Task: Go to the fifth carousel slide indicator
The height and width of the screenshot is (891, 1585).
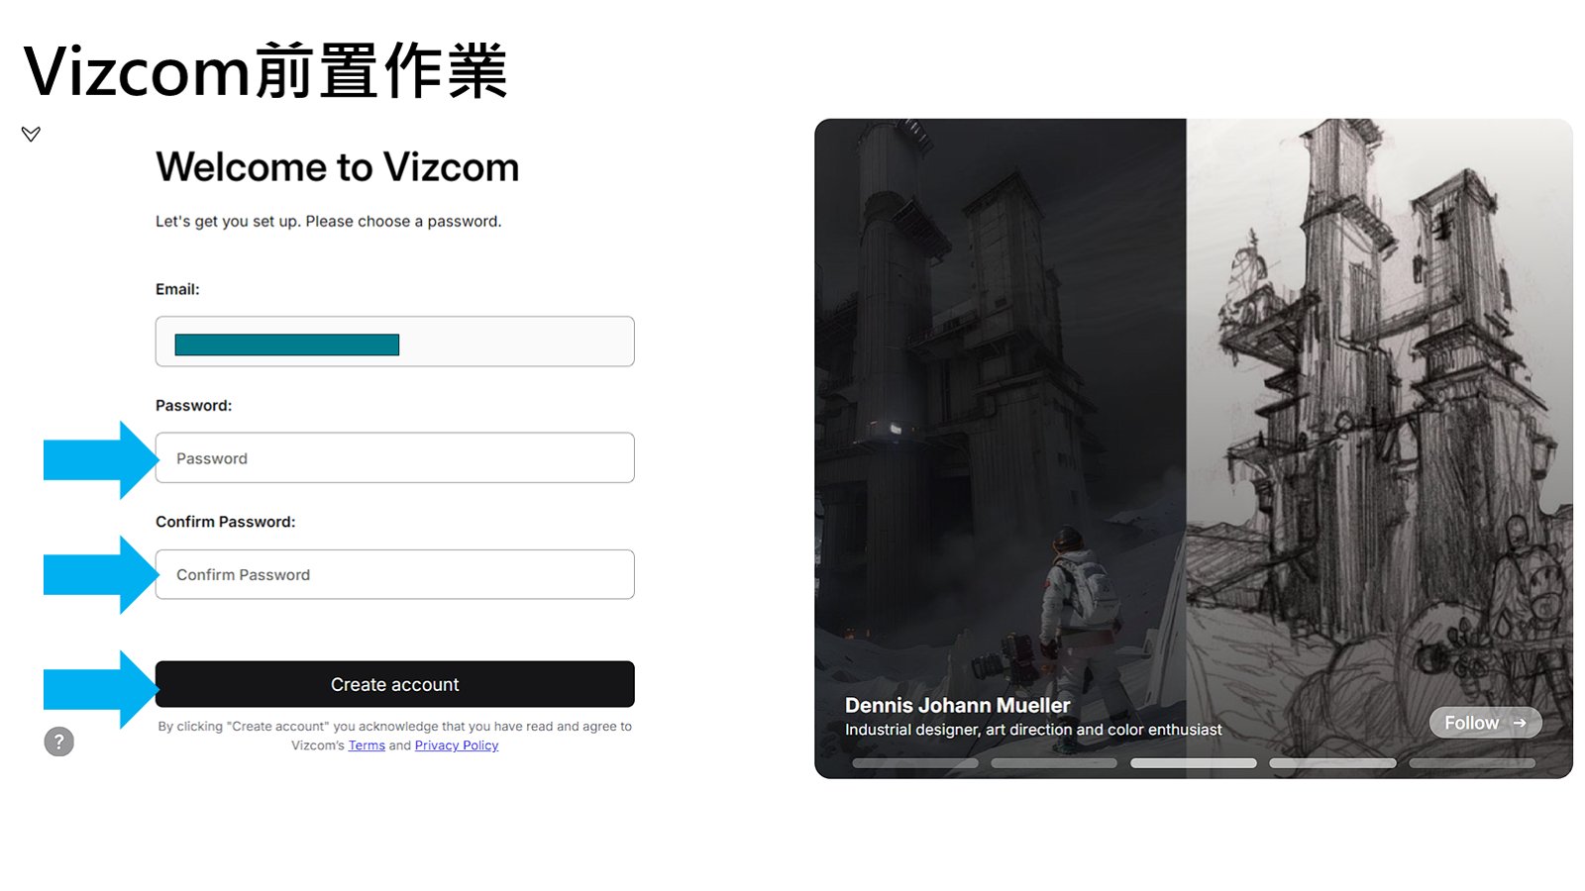Action: pyautogui.click(x=1472, y=763)
